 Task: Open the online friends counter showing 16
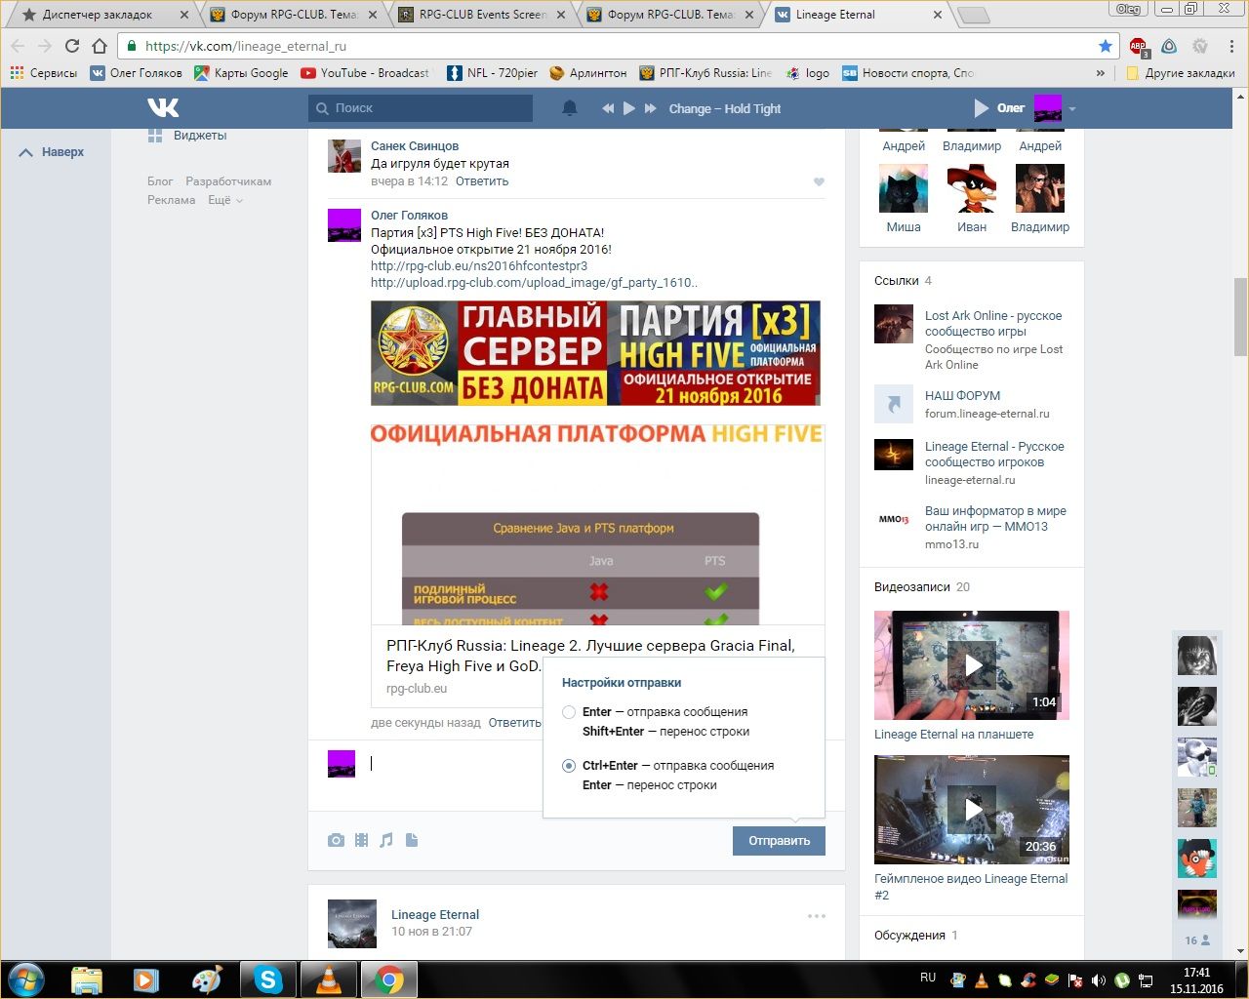(x=1197, y=940)
